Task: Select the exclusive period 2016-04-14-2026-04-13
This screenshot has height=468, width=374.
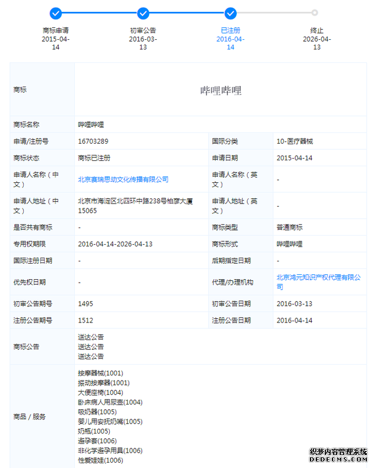Action: click(115, 244)
